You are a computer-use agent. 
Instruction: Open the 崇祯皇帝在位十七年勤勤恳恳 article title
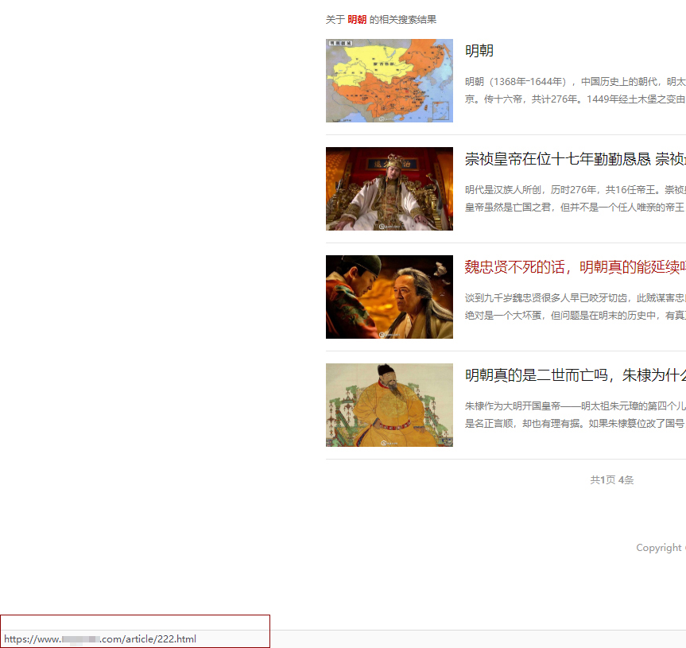coord(576,159)
